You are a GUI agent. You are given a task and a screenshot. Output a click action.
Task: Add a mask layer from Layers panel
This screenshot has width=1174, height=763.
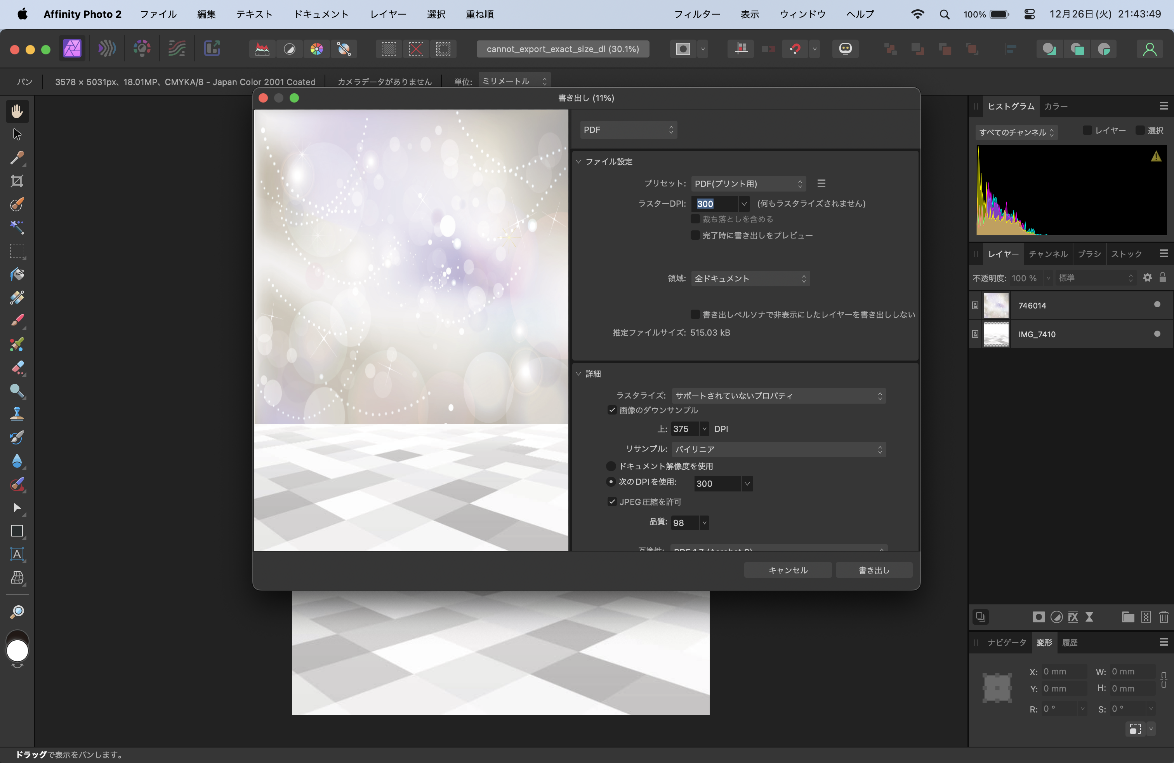tap(1039, 617)
